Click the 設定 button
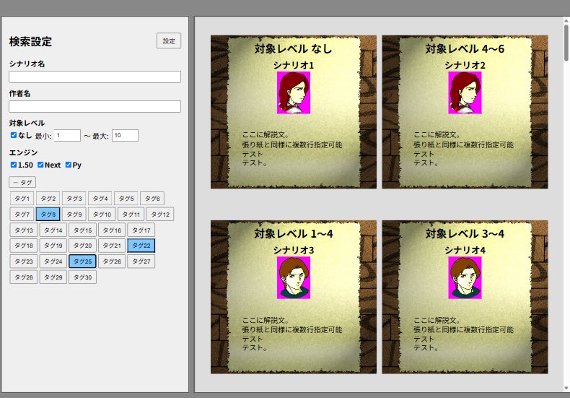570x398 pixels. pyautogui.click(x=169, y=40)
